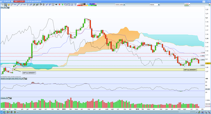This screenshot has height=114, width=211.
Task: Remove the RSI indicator panel
Action: pos(26,79)
